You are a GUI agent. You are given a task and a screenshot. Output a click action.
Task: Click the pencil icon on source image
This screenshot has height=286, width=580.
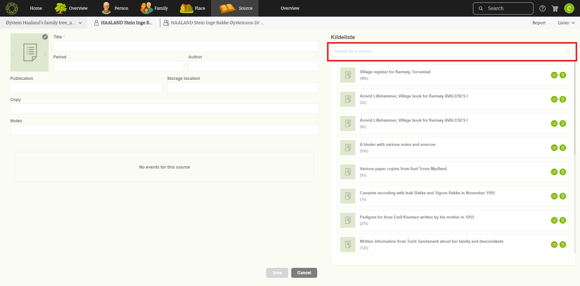(45, 37)
